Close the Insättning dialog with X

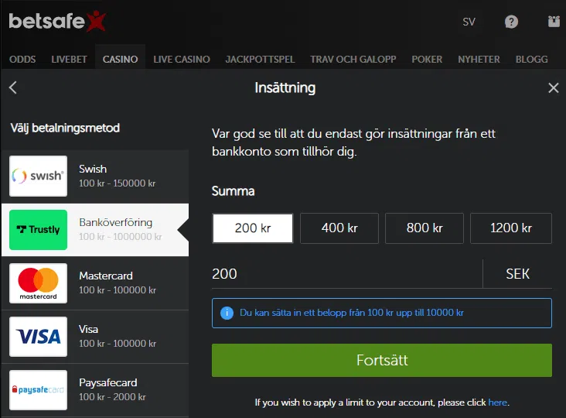point(554,87)
